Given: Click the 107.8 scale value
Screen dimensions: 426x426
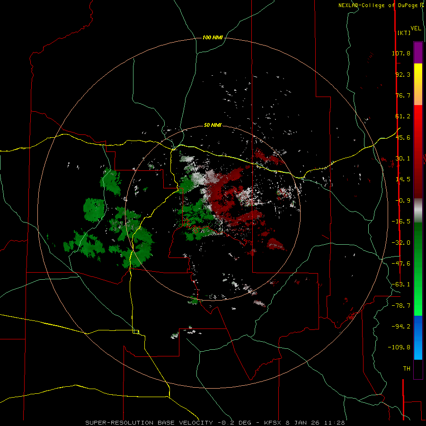Looking at the screenshot, I should pyautogui.click(x=401, y=53).
